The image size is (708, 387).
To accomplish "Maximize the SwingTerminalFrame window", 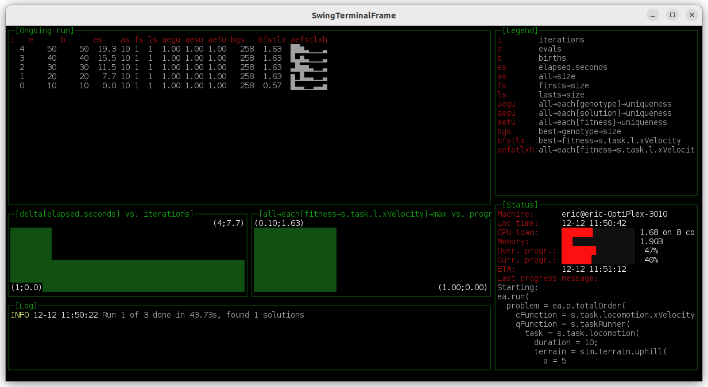I will tap(672, 15).
